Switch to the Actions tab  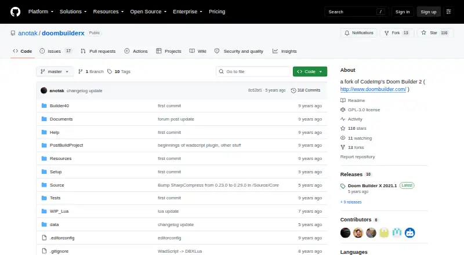pyautogui.click(x=136, y=51)
